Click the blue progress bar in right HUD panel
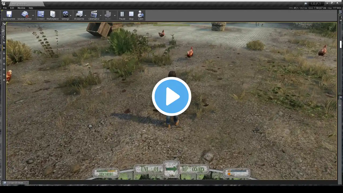Screen dimensions: 343x193 pos(237,171)
